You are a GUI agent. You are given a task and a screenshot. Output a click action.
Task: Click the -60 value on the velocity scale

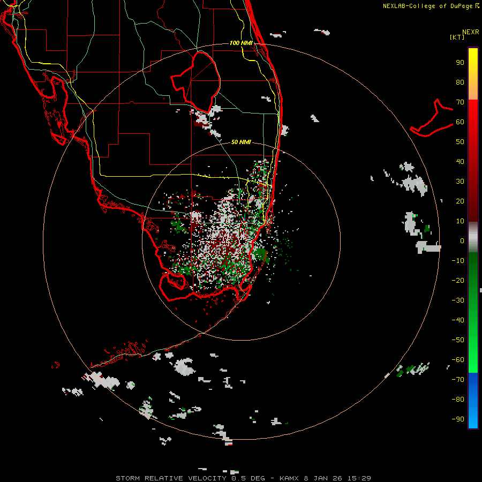(x=458, y=360)
